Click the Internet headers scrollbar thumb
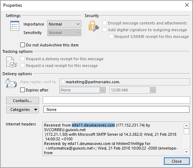This screenshot has height=168, width=193. coord(186,131)
